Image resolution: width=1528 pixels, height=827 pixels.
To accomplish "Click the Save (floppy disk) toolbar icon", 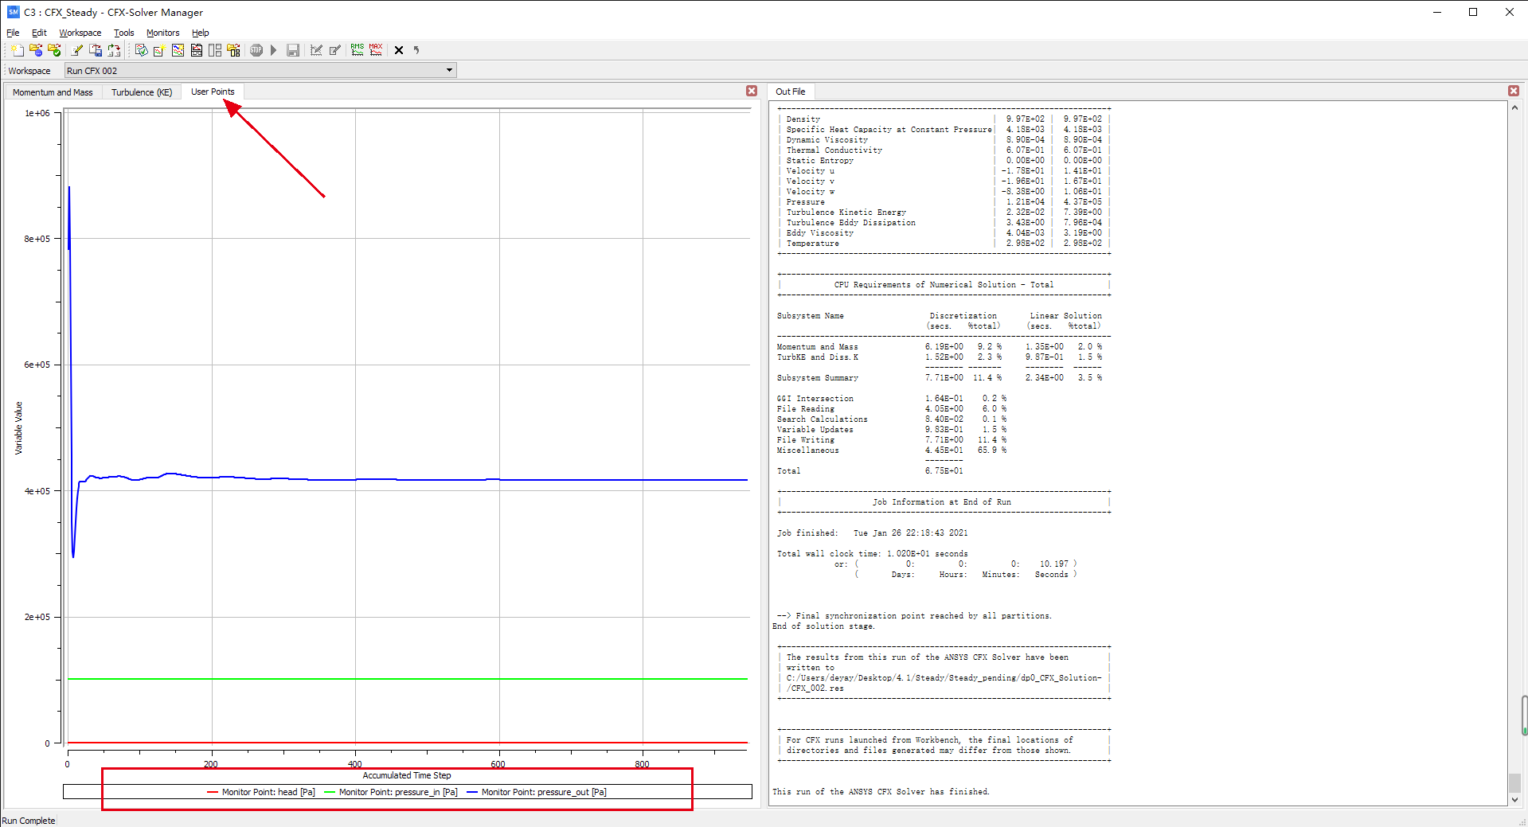I will (293, 50).
